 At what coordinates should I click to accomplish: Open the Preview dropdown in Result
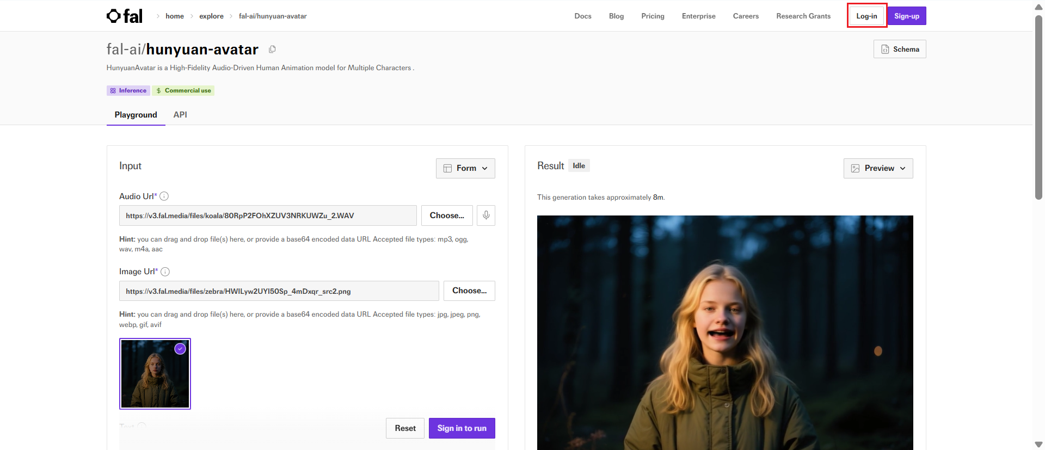pos(878,169)
